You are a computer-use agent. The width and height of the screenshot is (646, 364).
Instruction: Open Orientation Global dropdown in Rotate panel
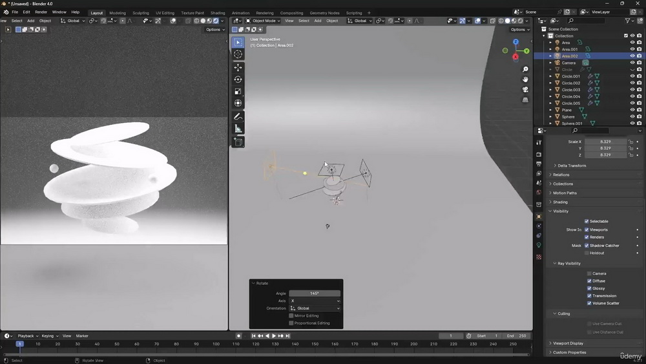point(315,308)
